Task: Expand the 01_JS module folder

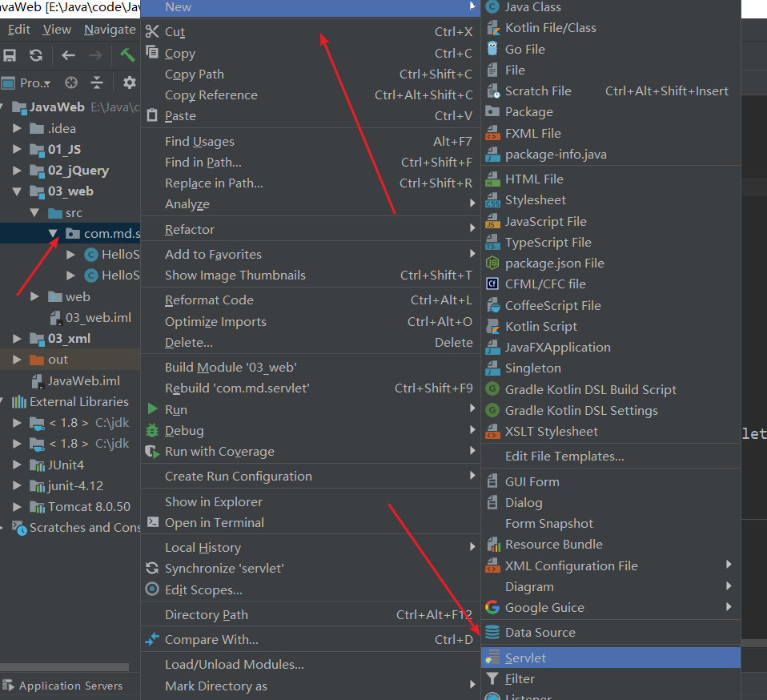Action: coord(17,149)
